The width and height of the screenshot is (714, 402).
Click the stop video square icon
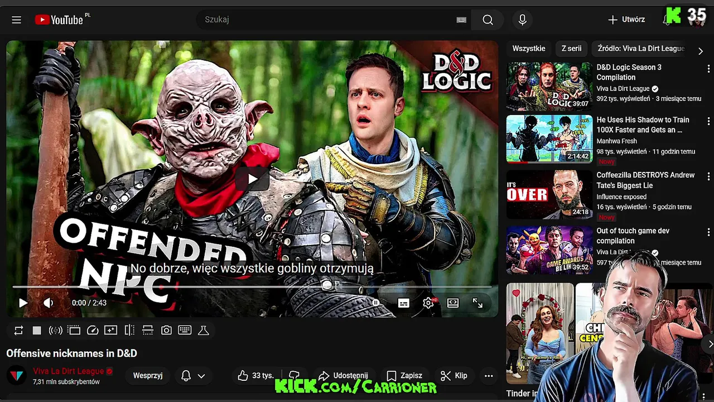[x=37, y=331]
